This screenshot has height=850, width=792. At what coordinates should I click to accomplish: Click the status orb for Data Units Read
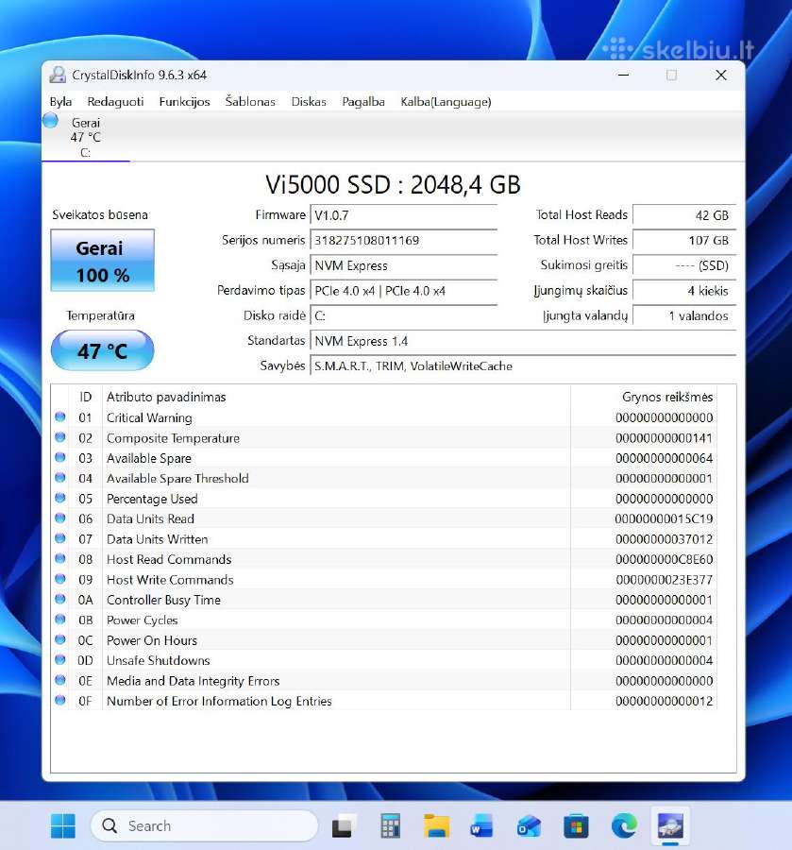(x=60, y=518)
